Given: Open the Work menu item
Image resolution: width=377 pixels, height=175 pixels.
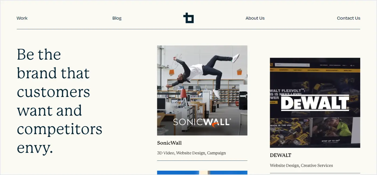Looking at the screenshot, I should 22,18.
